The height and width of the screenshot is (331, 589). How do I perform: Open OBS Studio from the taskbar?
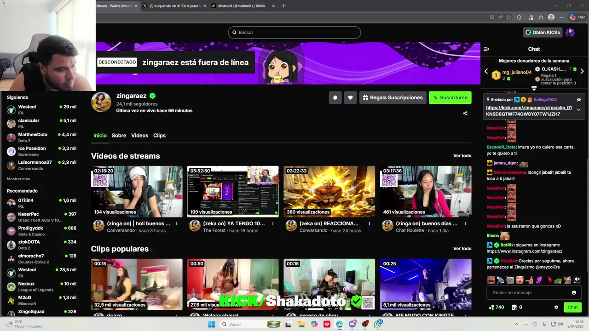tap(365, 324)
